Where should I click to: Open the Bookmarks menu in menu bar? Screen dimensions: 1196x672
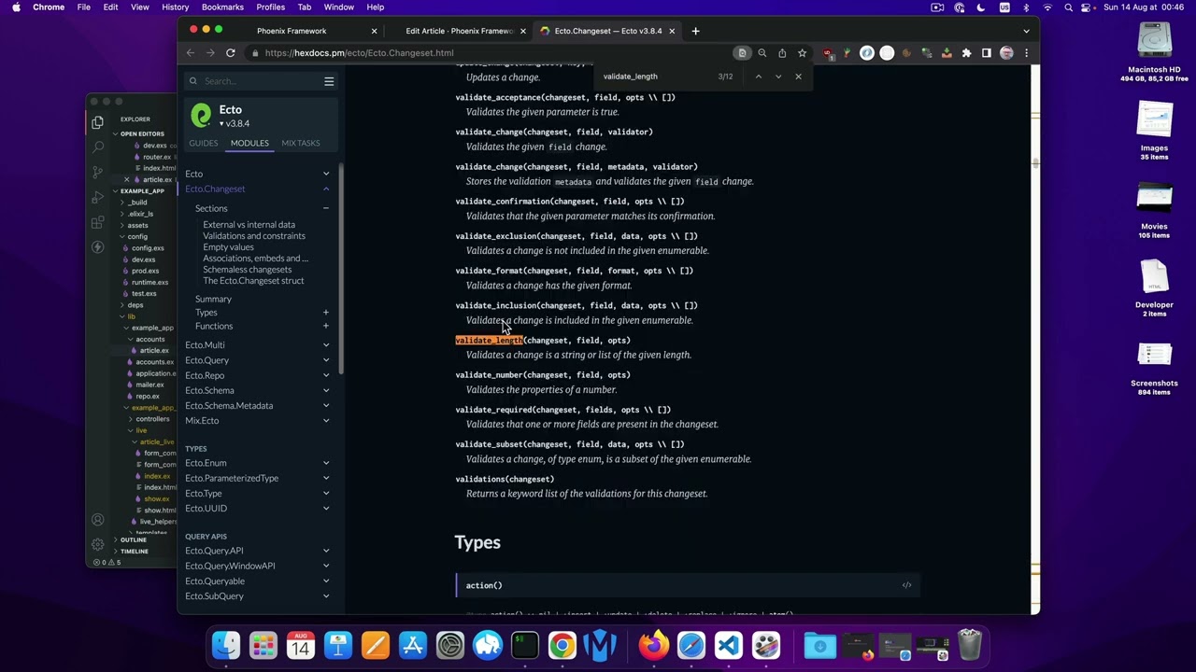pyautogui.click(x=222, y=7)
